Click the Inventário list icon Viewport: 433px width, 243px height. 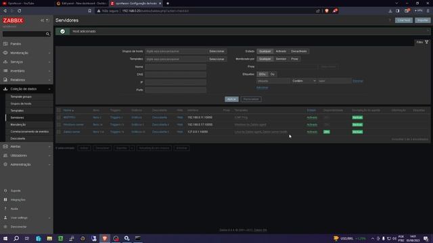[5, 71]
